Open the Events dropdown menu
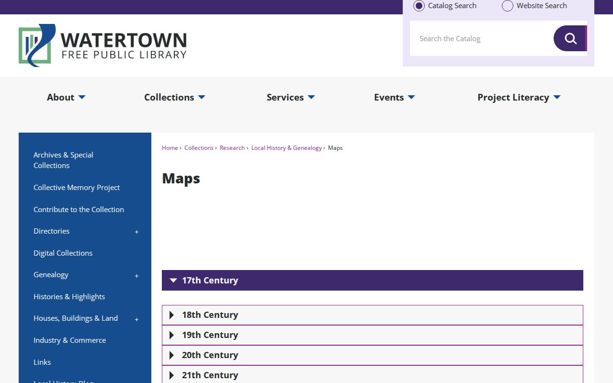The width and height of the screenshot is (613, 383). pos(395,97)
